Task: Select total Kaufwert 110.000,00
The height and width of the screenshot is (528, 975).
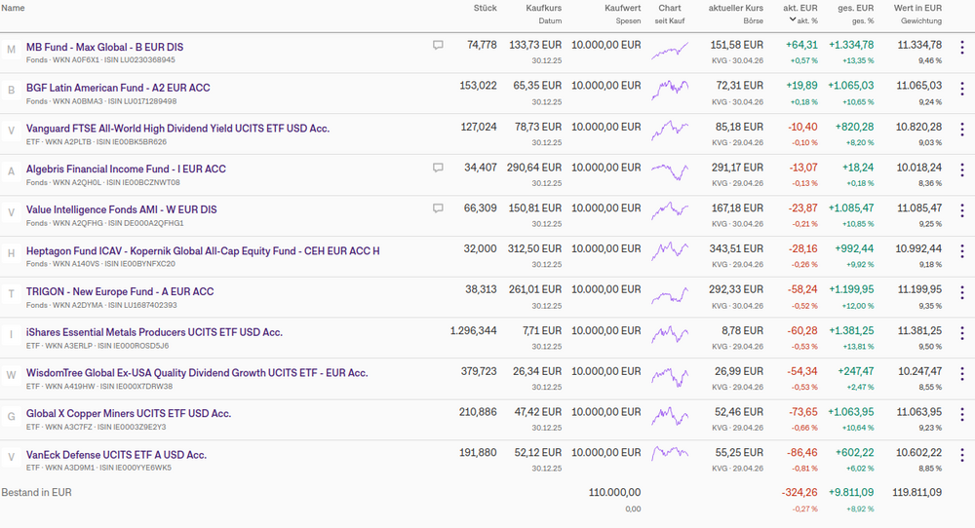Action: [615, 493]
